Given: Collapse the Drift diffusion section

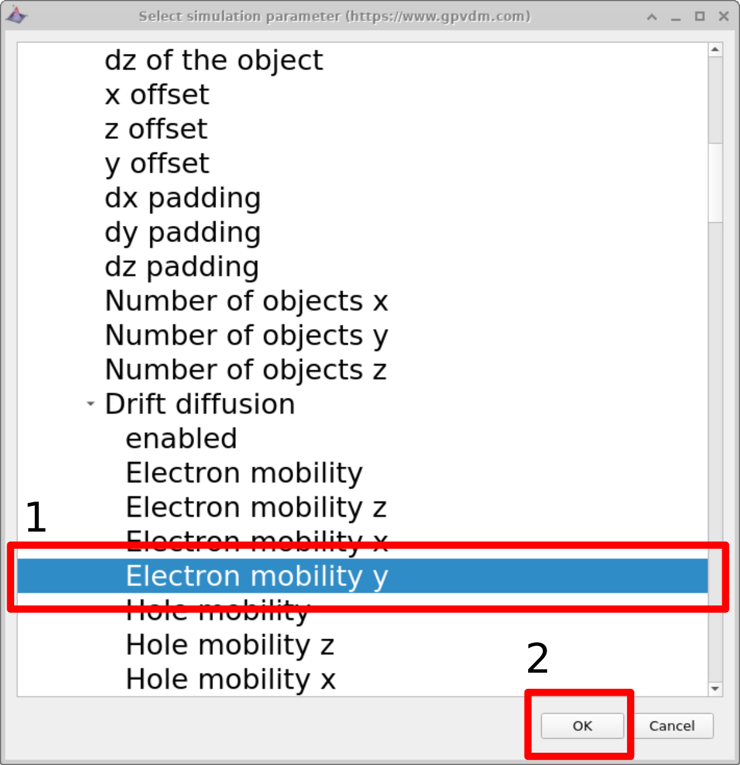Looking at the screenshot, I should [x=90, y=403].
